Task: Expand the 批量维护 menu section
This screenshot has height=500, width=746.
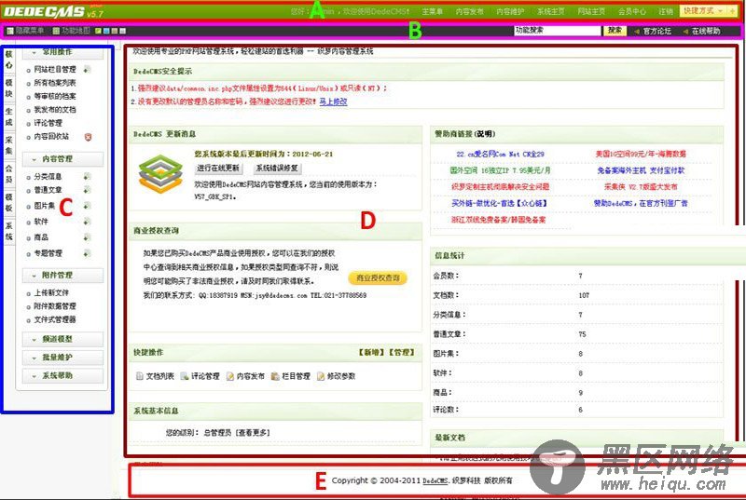Action: pyautogui.click(x=62, y=357)
